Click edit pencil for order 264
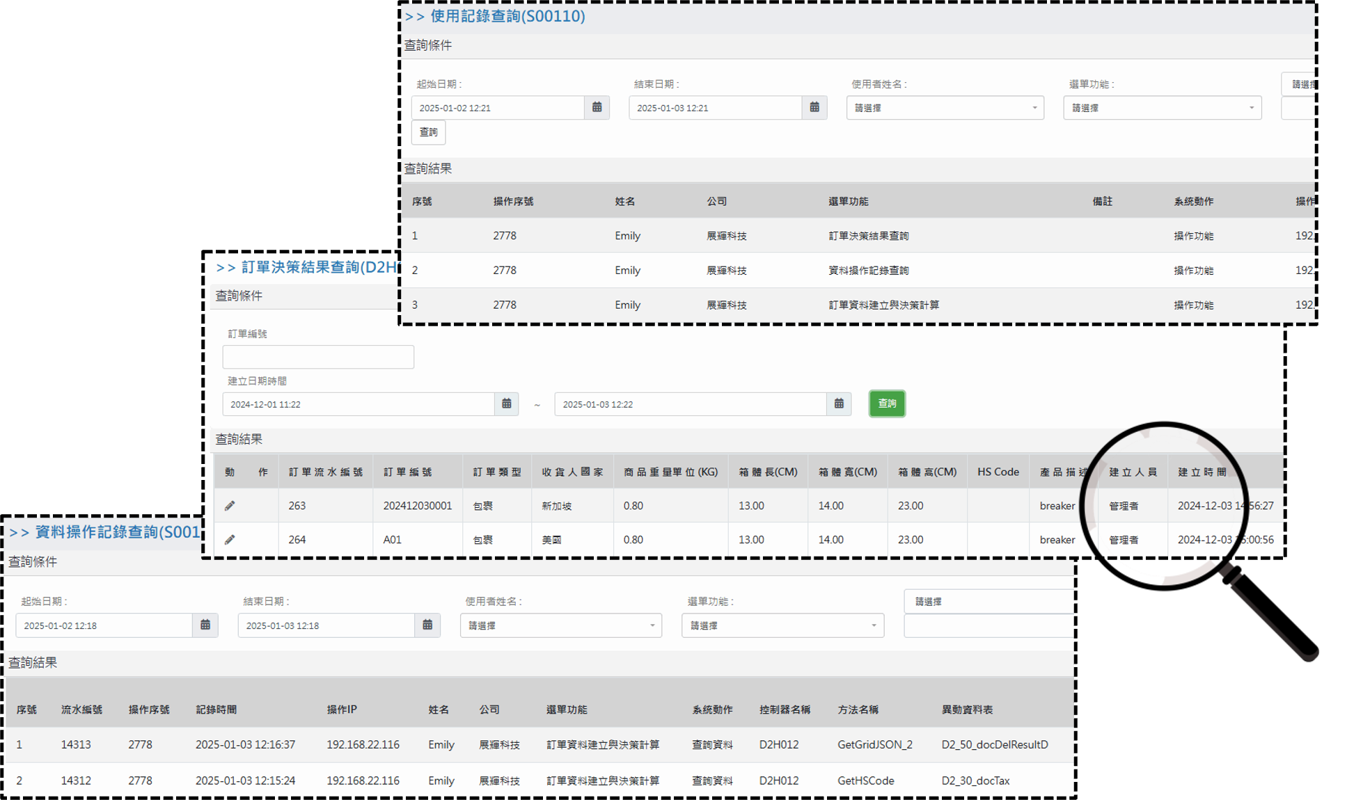1347x800 pixels. pyautogui.click(x=230, y=540)
